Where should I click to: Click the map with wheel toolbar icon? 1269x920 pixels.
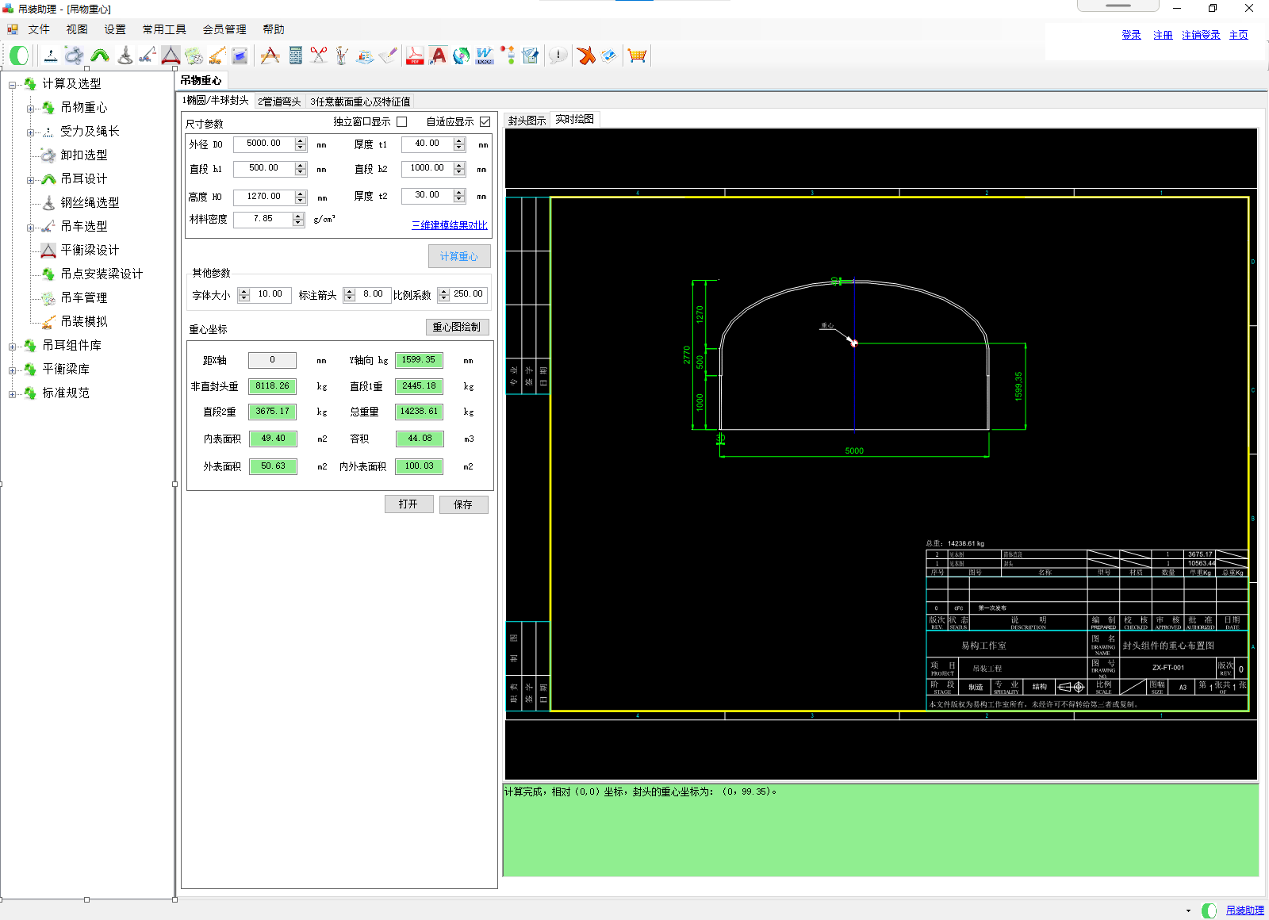coord(194,56)
